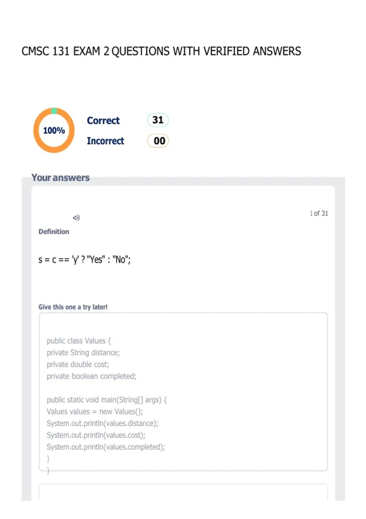
Task: Open the Values class answer card
Action: pyautogui.click(x=183, y=392)
